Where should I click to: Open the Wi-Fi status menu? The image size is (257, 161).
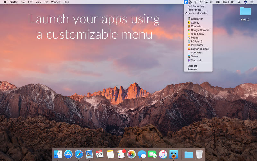point(200,2)
